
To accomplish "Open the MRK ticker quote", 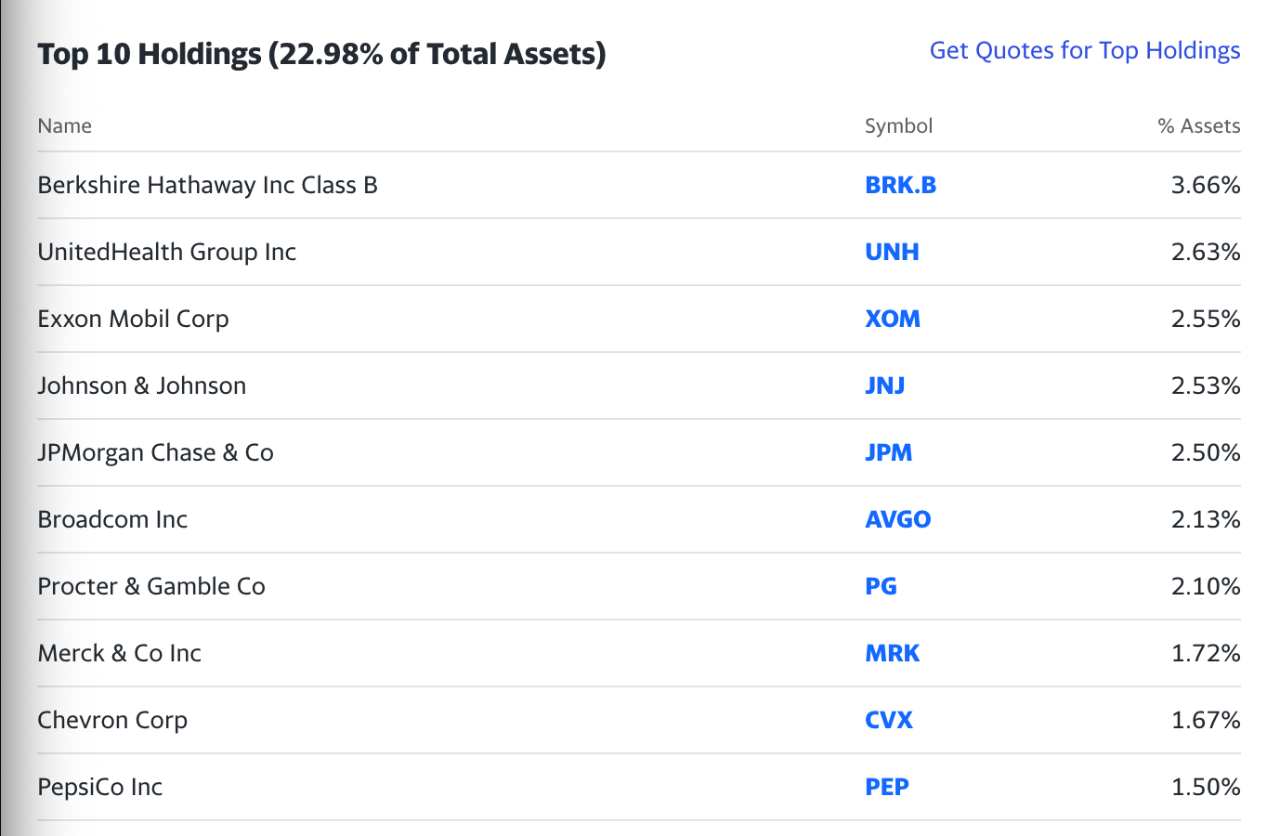I will click(892, 653).
